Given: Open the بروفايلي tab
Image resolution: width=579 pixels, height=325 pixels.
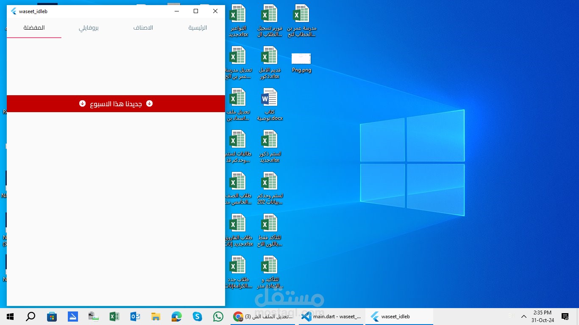Looking at the screenshot, I should (89, 28).
